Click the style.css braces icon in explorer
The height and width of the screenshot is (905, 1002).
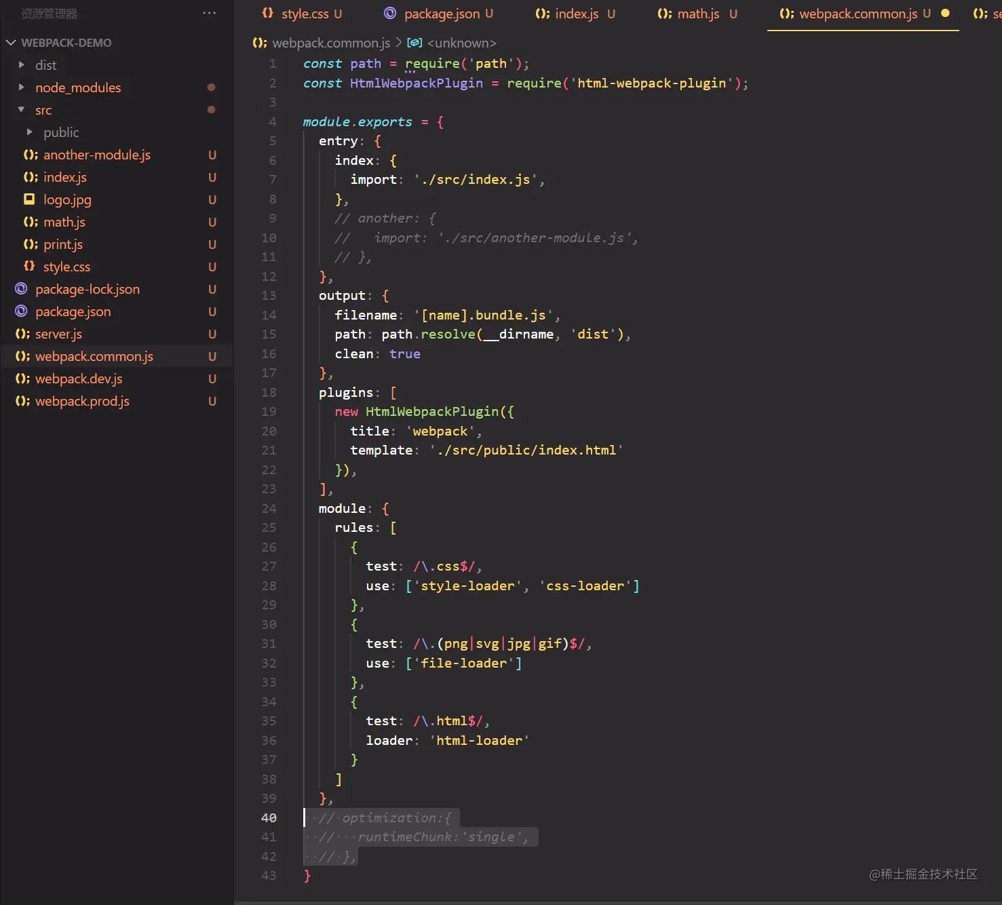click(x=29, y=266)
